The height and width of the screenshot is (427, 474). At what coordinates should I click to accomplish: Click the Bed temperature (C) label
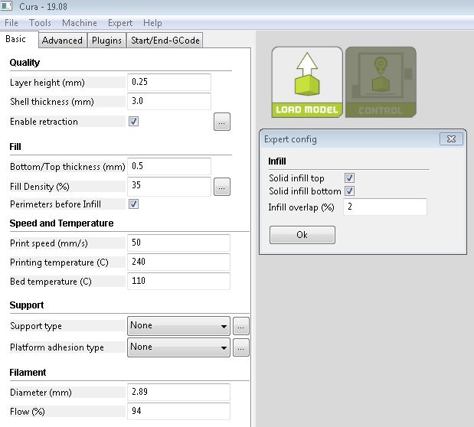[x=51, y=282]
